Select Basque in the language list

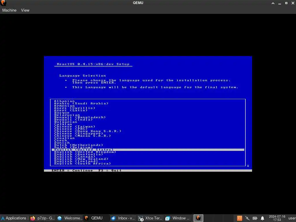click(x=62, y=113)
